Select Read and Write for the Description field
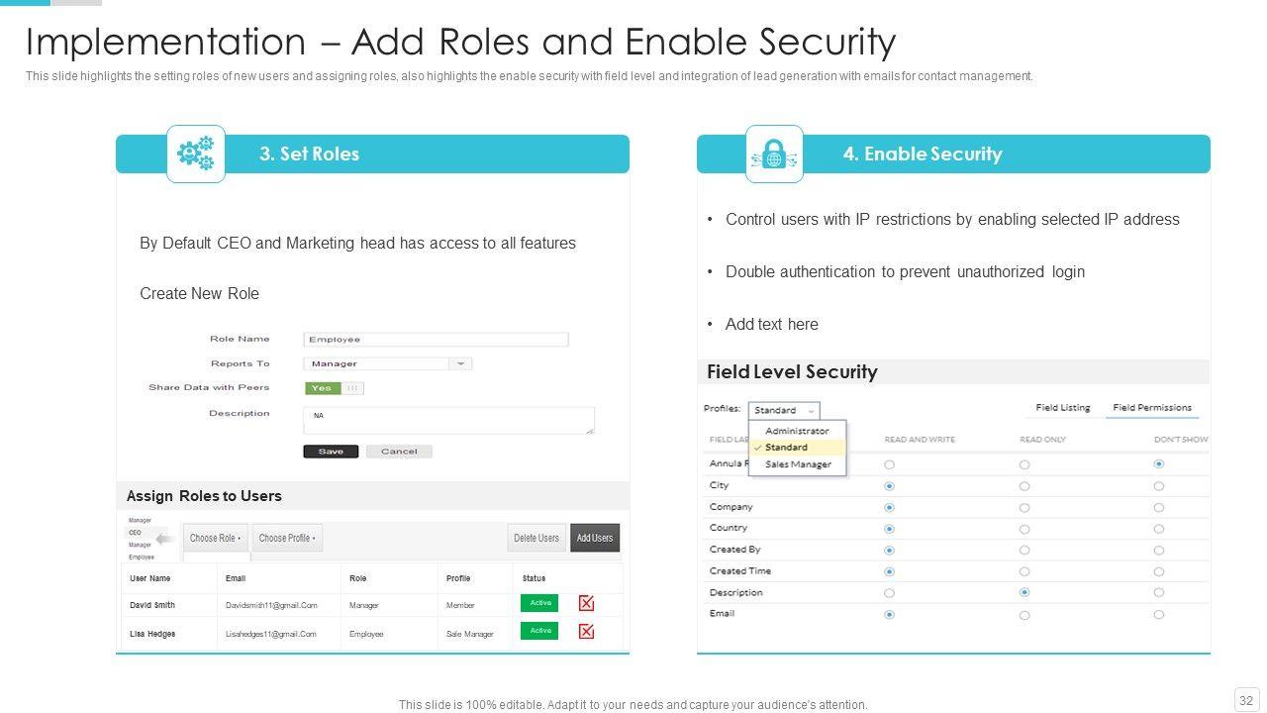 889,593
